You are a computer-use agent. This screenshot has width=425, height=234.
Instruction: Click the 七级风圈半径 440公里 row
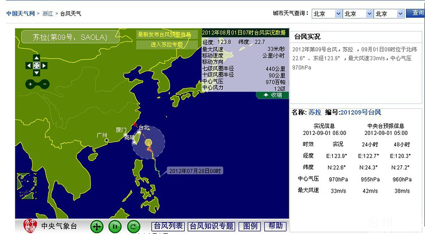click(244, 69)
